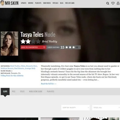
Task: Expand the Titles: All dropdown
Action: pyautogui.click(x=106, y=107)
